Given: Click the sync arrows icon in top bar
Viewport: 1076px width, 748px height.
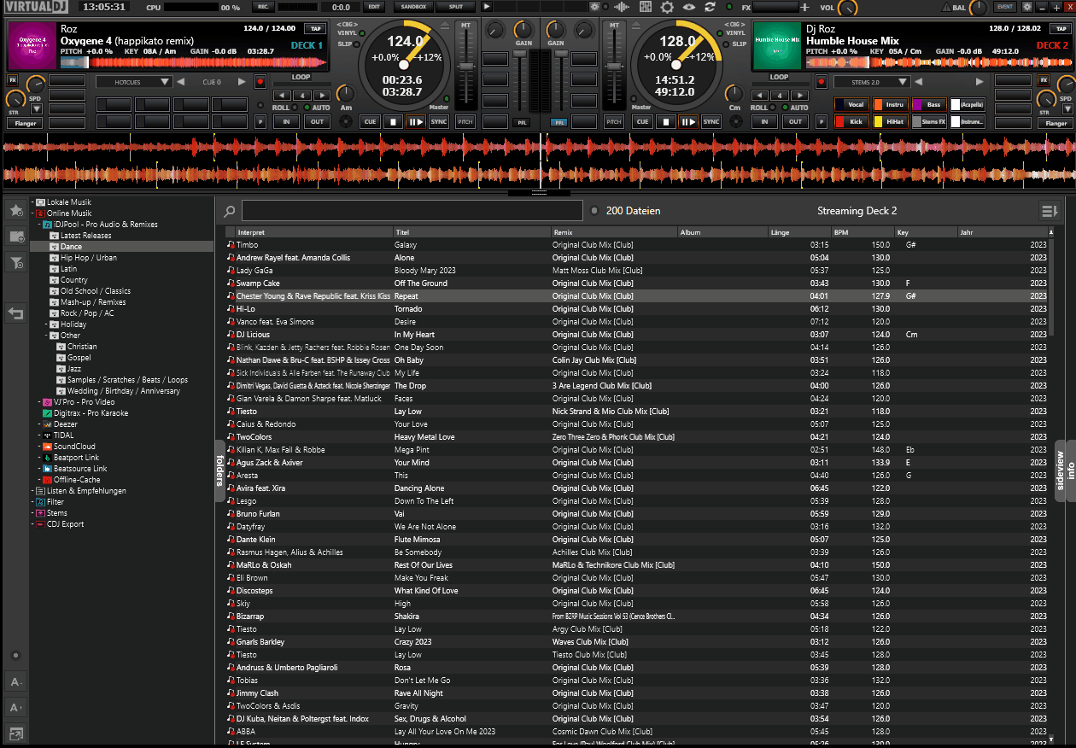Looking at the screenshot, I should tap(711, 7).
